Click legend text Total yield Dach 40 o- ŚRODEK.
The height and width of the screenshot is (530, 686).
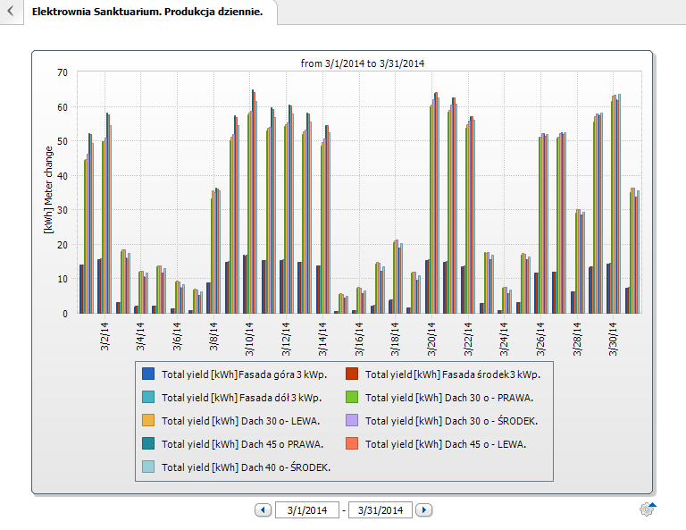(x=246, y=467)
